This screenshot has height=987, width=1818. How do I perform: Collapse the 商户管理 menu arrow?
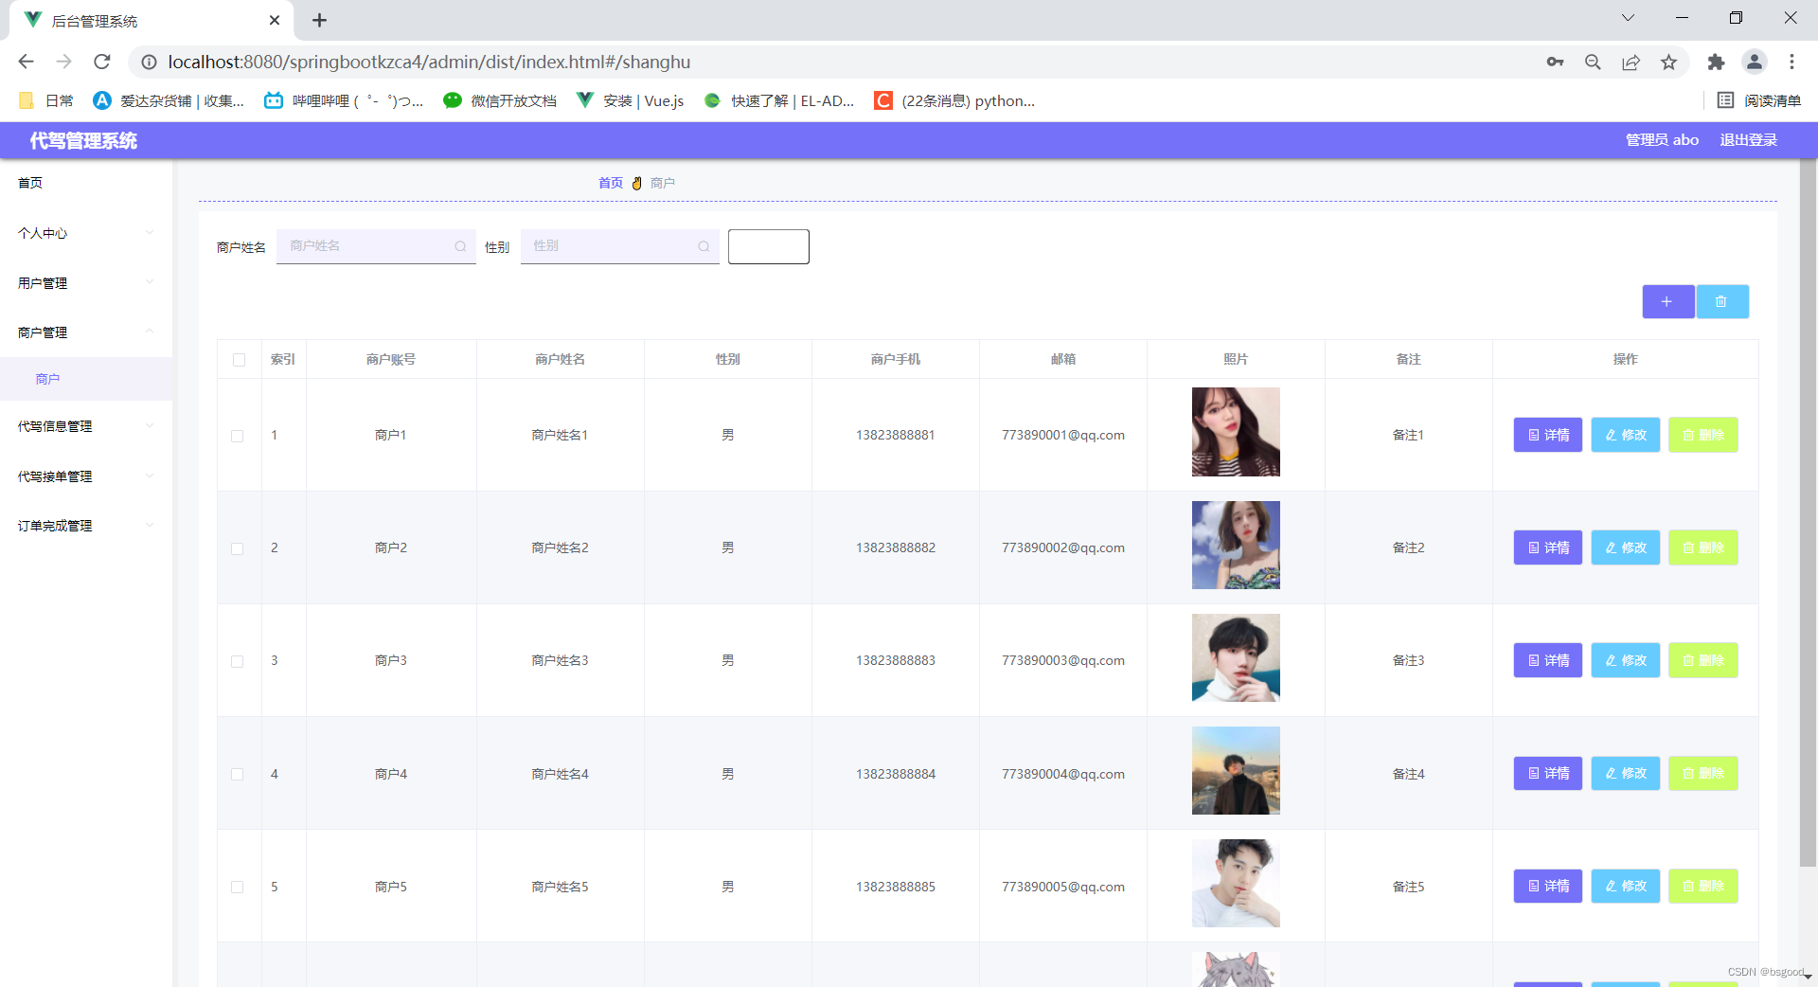(x=150, y=332)
